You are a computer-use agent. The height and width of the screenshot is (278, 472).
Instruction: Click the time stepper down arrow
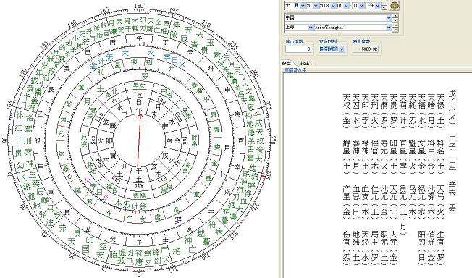click(384, 7)
